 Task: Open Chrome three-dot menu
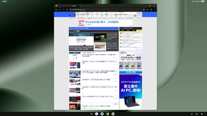[155, 10]
